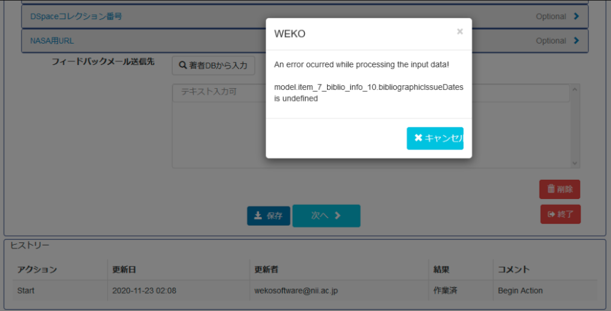
Task: Save the item with the 保存 button
Action: [269, 216]
